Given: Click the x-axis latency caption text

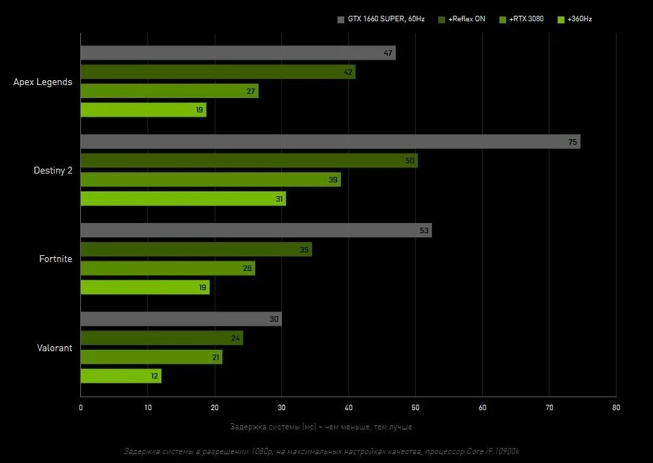Looking at the screenshot, I should tap(322, 426).
